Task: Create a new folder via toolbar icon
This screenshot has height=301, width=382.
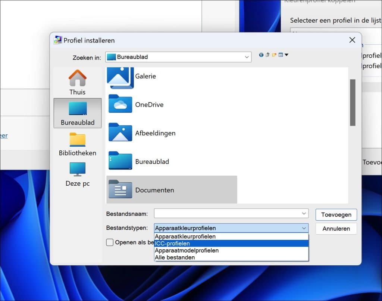Action: pyautogui.click(x=274, y=55)
